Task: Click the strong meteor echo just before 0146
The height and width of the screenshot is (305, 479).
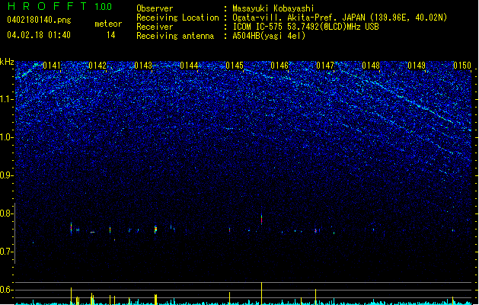Action: click(261, 219)
